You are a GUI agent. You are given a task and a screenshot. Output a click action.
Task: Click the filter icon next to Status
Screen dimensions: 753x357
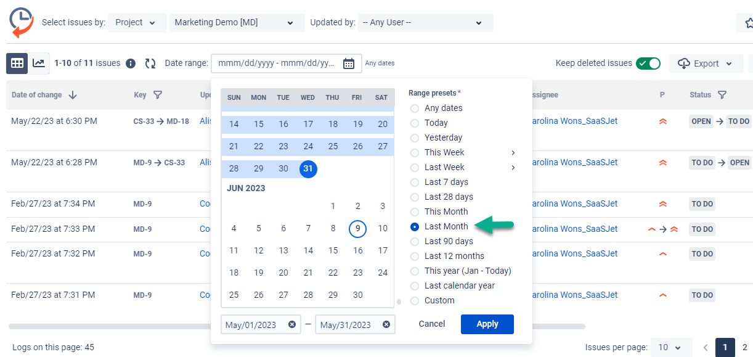(722, 95)
